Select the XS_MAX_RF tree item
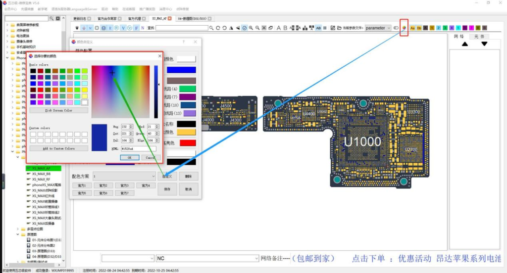 pyautogui.click(x=41, y=180)
